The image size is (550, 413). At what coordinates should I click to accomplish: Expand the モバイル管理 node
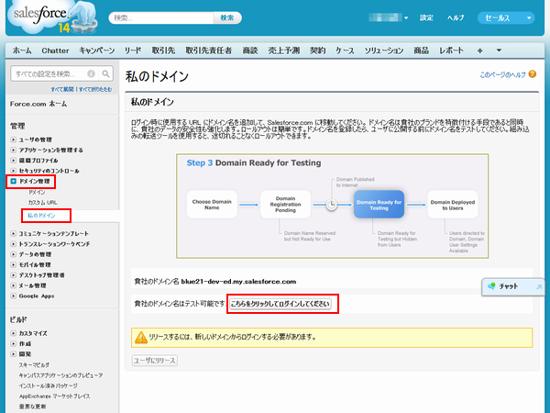coord(14,264)
